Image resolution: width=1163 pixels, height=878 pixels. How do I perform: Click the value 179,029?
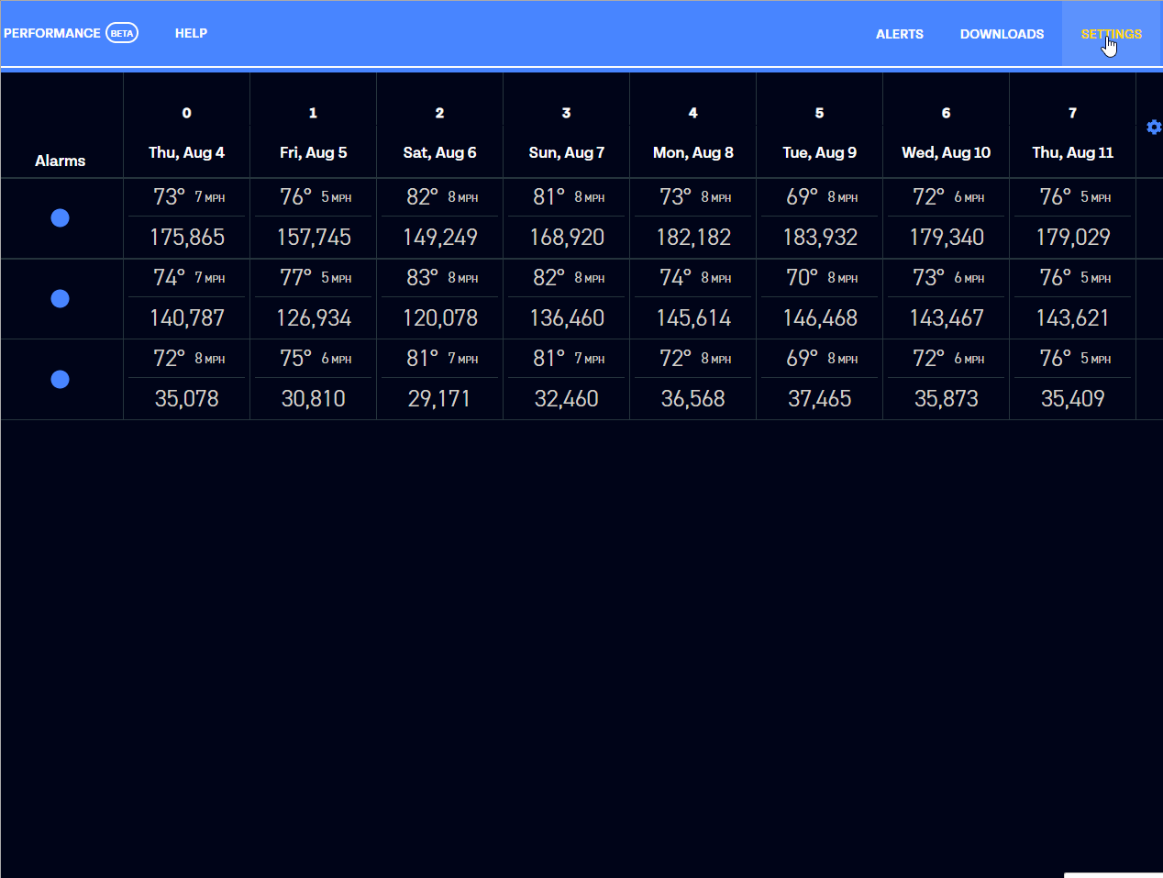click(1073, 238)
